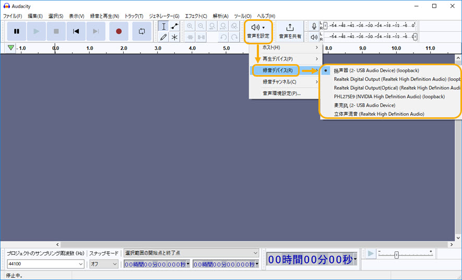Click Fit Selection to Width zoom icon
This screenshot has height=280, width=462.
pos(212,26)
